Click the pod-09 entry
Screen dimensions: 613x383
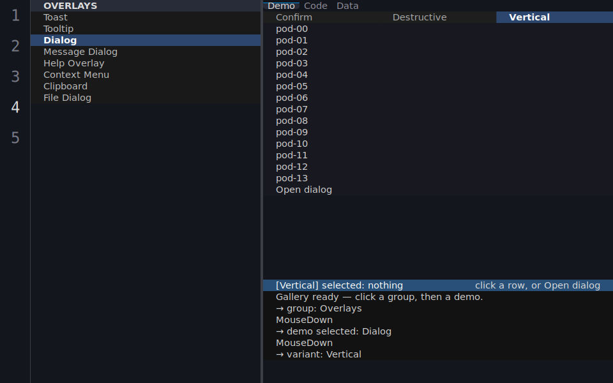(438, 132)
